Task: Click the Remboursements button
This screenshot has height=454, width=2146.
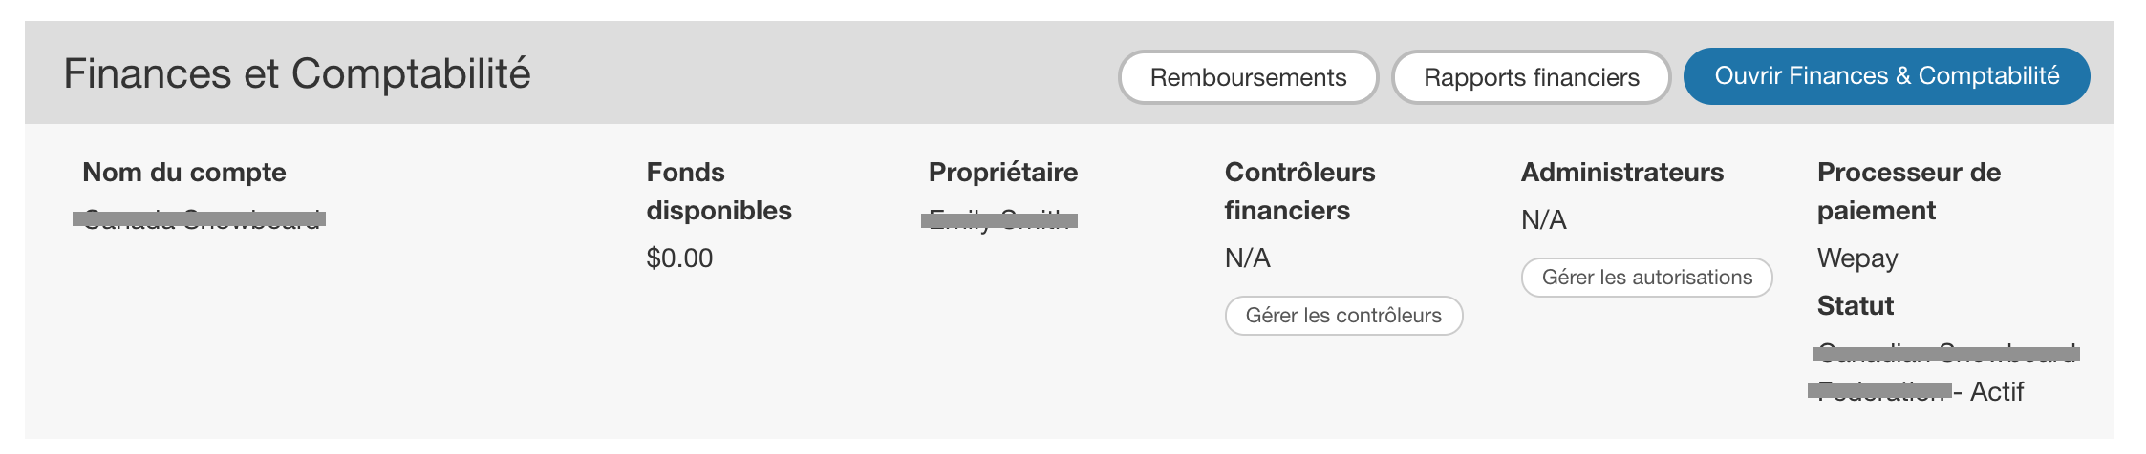Action: click(1248, 77)
